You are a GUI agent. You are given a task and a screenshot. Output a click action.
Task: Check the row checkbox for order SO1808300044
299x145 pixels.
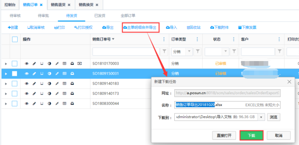point(15,104)
